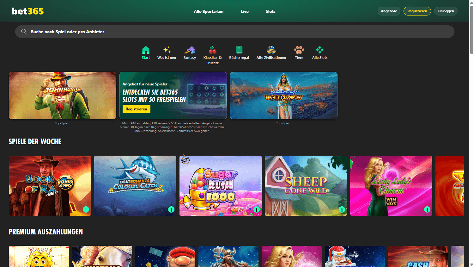Click the Einloggen button
The height and width of the screenshot is (267, 474).
click(446, 11)
